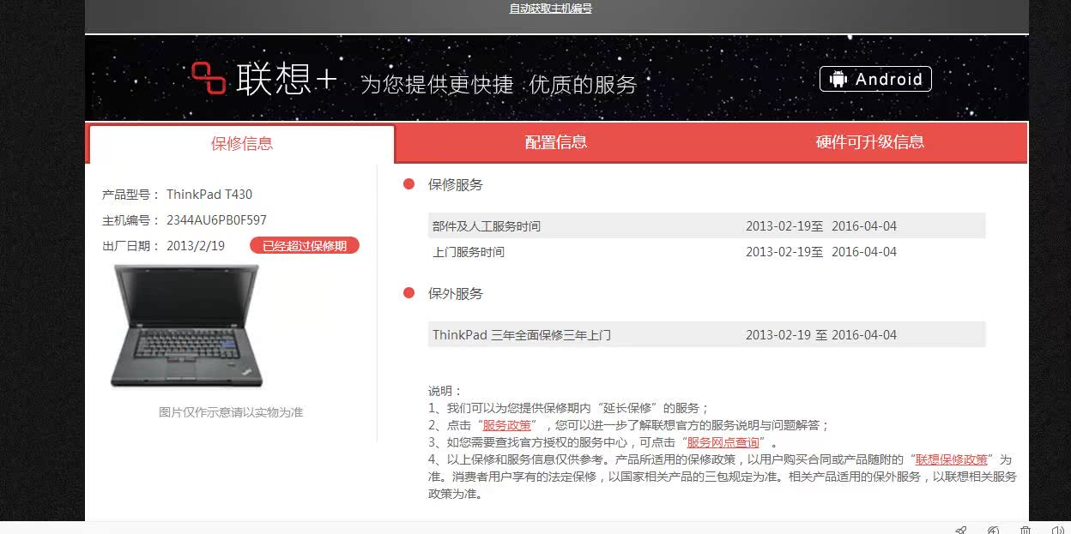The width and height of the screenshot is (1071, 534).
Task: Click the 部件及人工服务时间 row label
Action: (x=487, y=226)
